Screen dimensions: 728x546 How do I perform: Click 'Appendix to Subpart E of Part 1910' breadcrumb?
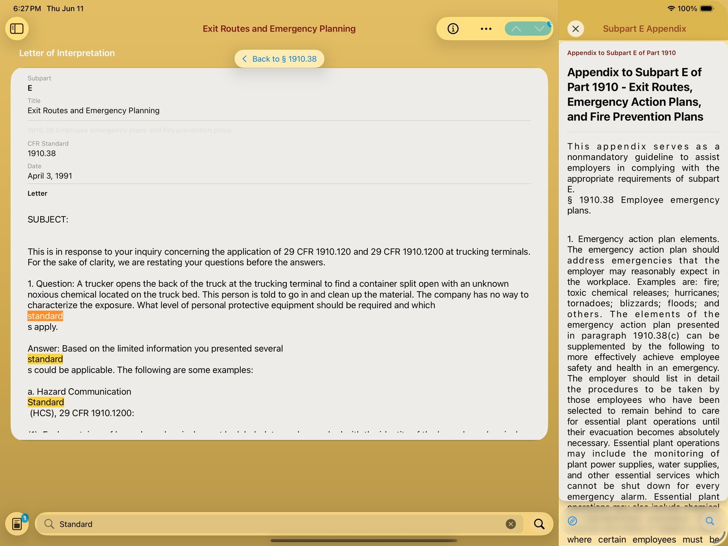pyautogui.click(x=621, y=53)
